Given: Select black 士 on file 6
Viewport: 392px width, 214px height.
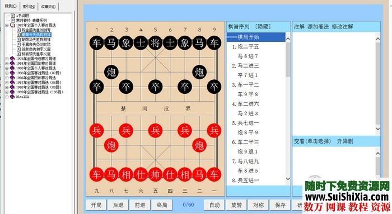Looking at the screenshot, I should tap(170, 43).
